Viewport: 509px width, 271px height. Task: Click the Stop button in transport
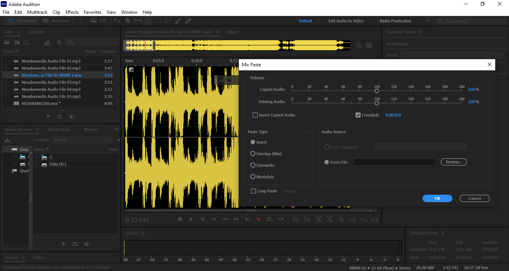click(180, 219)
